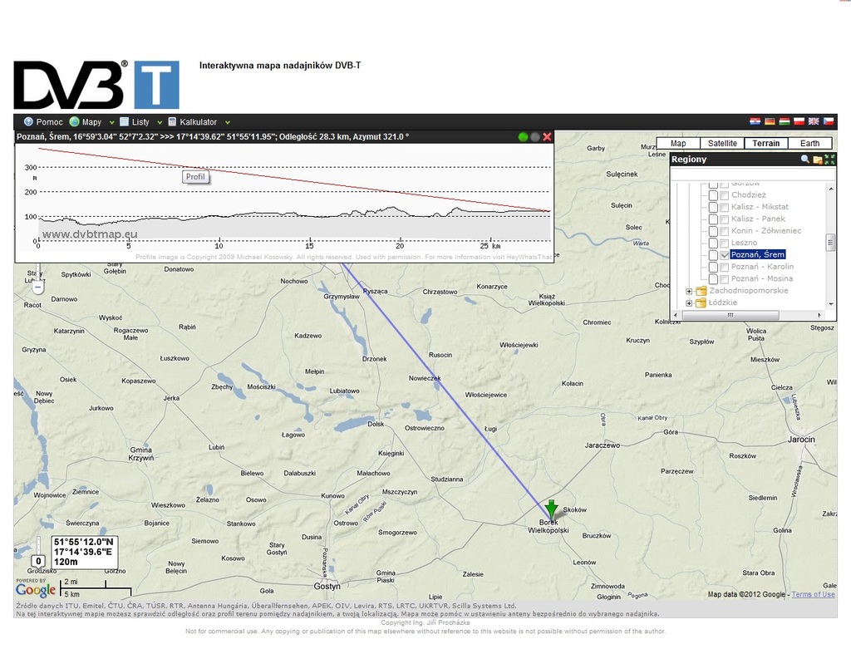Viewport: 851px width, 654px height.
Task: Click the search magnifier in Regiony panel
Action: (805, 159)
